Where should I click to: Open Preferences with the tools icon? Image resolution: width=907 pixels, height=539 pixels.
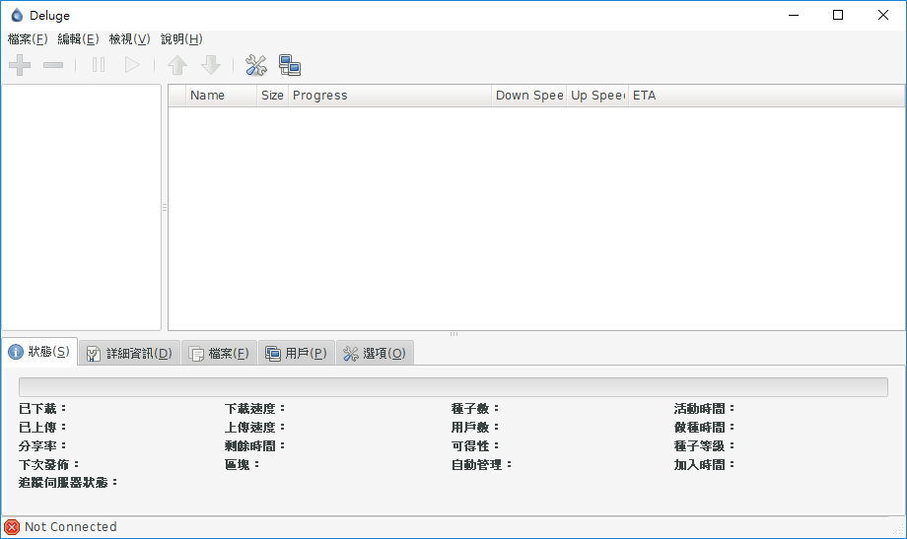click(255, 65)
